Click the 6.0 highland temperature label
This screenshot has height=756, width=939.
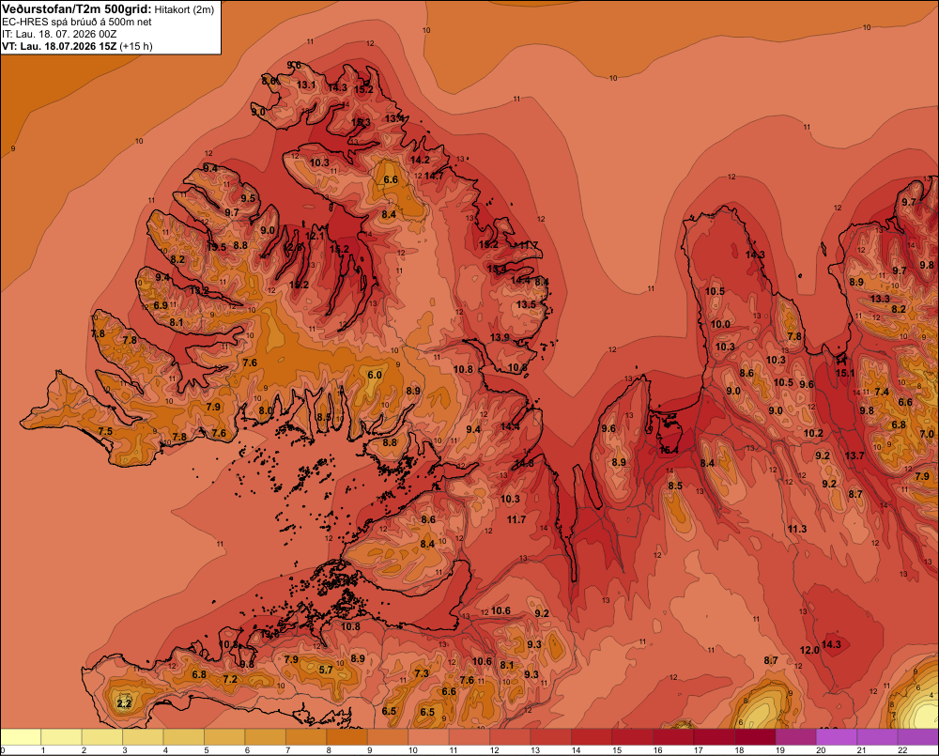pos(375,375)
